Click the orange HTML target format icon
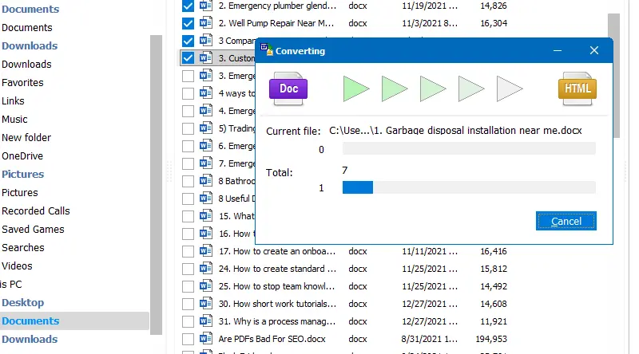 click(577, 88)
